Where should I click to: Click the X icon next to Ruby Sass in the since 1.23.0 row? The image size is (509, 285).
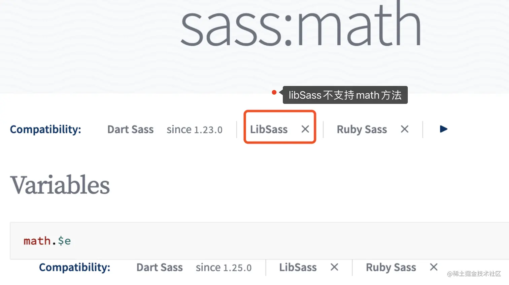(405, 129)
